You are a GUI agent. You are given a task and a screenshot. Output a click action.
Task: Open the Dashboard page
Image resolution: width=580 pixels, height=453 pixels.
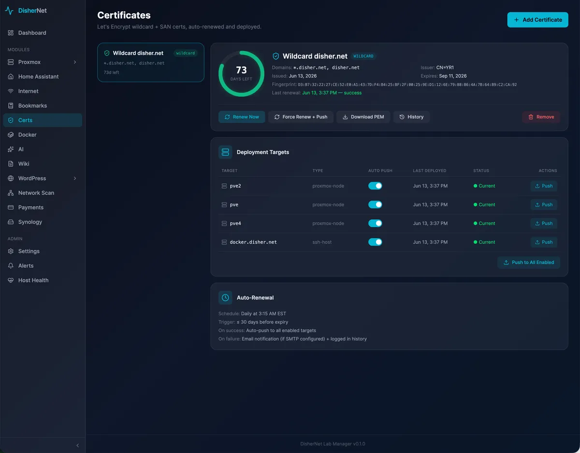(x=43, y=33)
